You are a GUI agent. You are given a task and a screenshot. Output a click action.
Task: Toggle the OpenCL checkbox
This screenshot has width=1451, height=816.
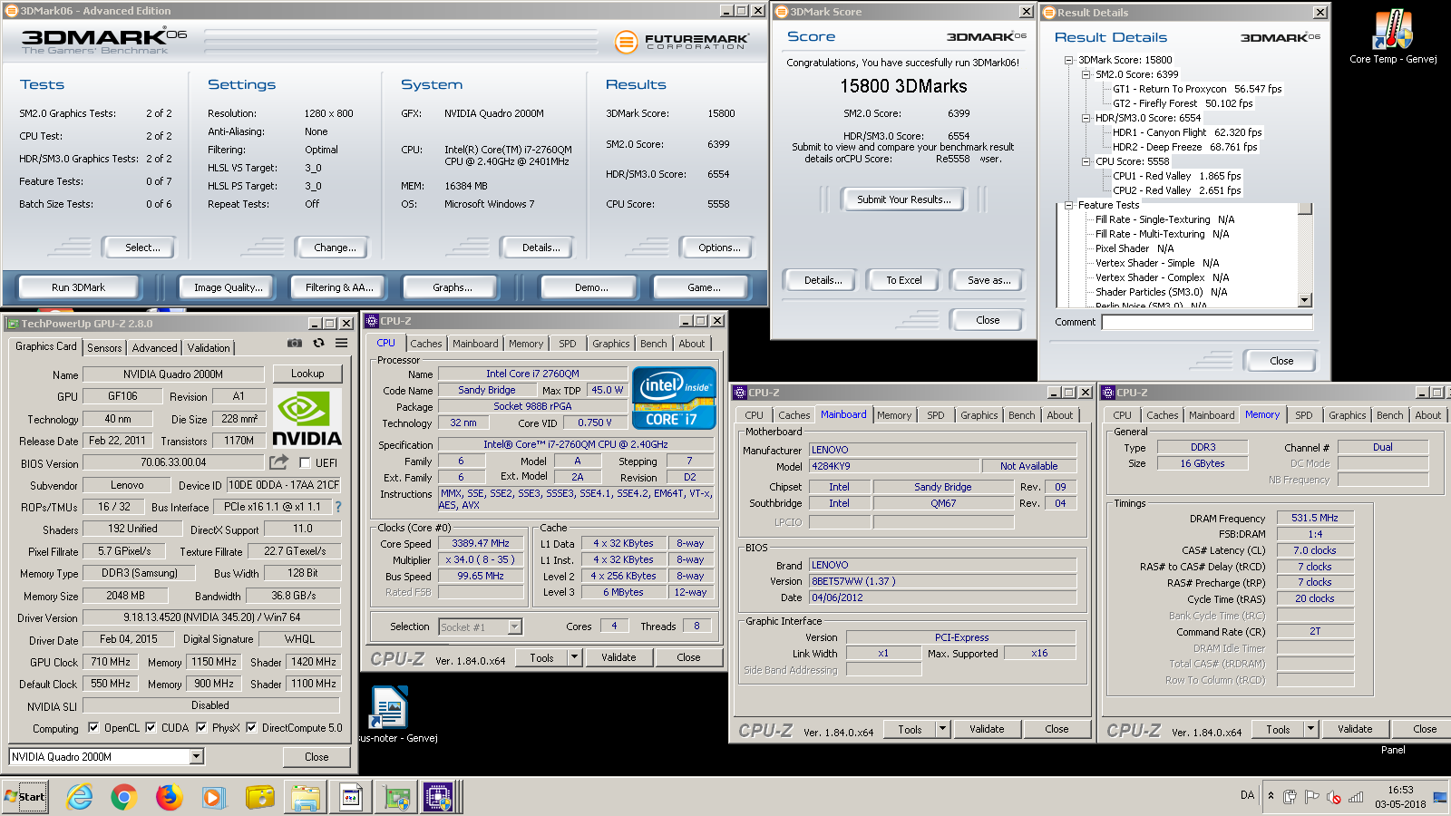tap(93, 727)
